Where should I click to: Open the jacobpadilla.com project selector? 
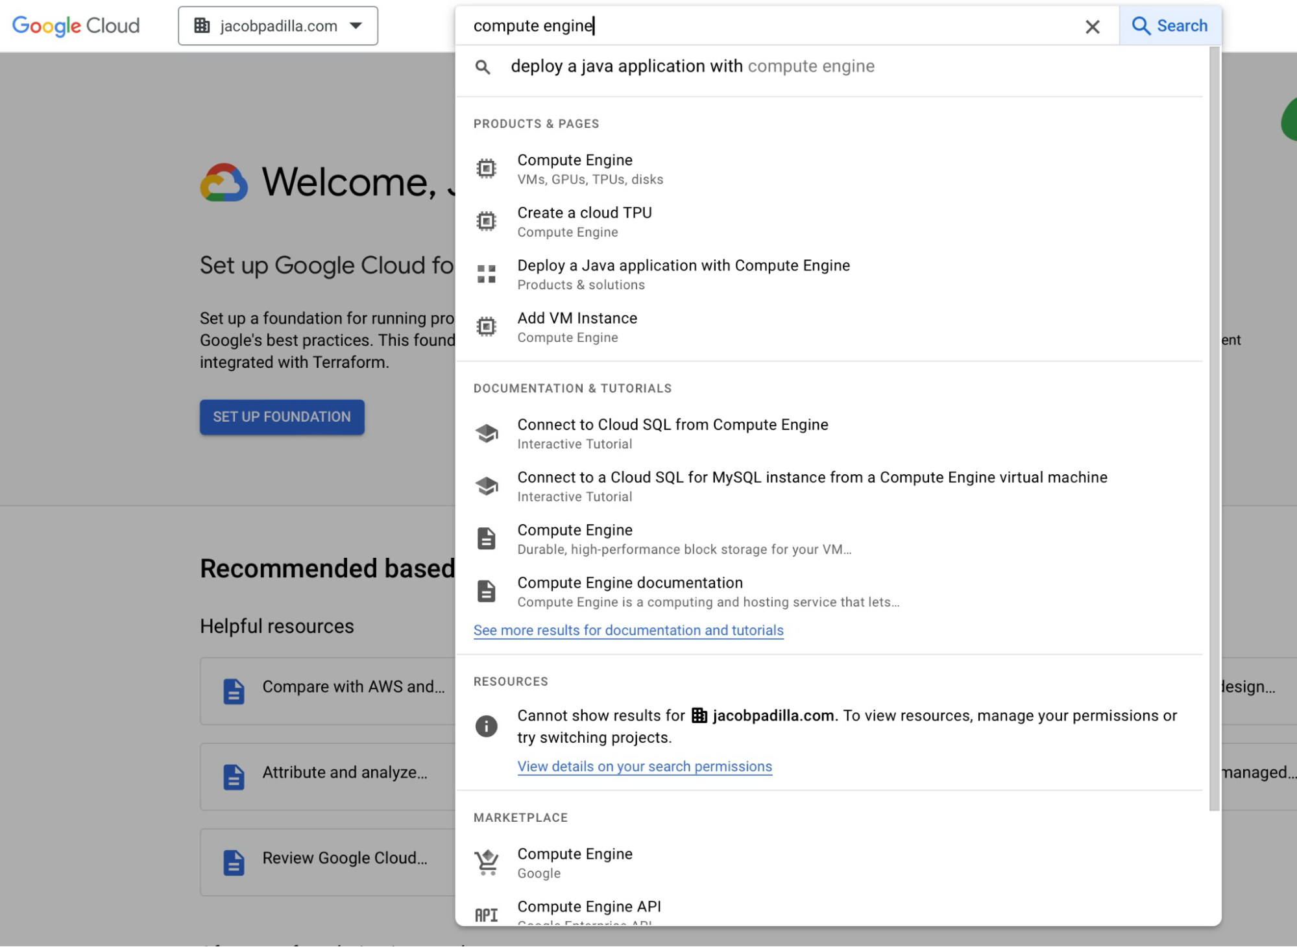[x=278, y=25]
